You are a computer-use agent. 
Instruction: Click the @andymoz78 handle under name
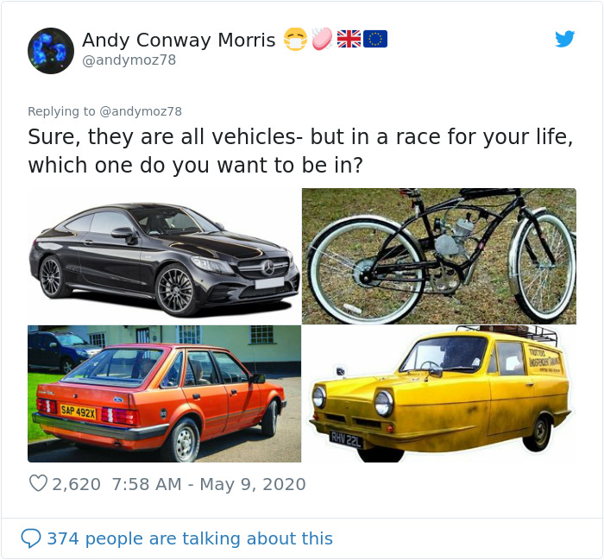point(129,60)
